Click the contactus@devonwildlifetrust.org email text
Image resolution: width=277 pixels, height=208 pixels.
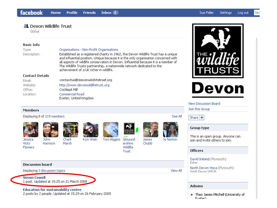[86, 80]
